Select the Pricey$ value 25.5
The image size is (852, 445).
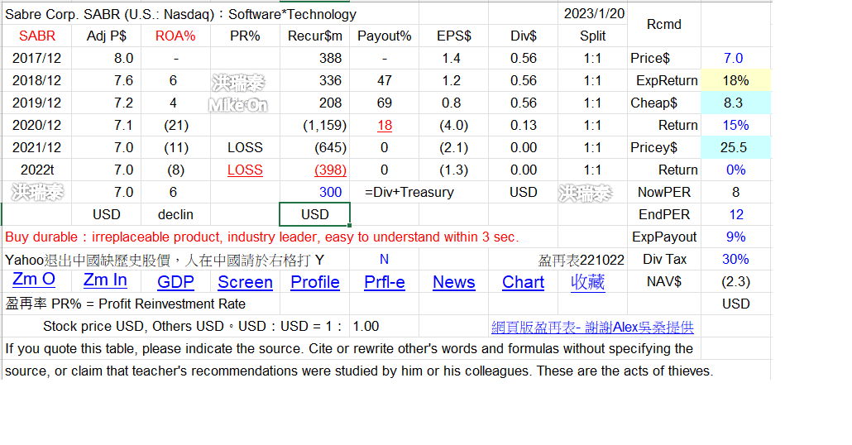tap(735, 147)
